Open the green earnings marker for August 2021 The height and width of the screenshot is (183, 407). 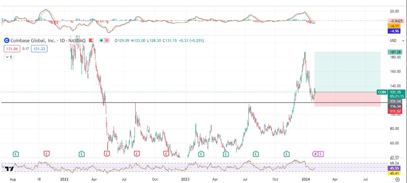pyautogui.click(x=16, y=154)
